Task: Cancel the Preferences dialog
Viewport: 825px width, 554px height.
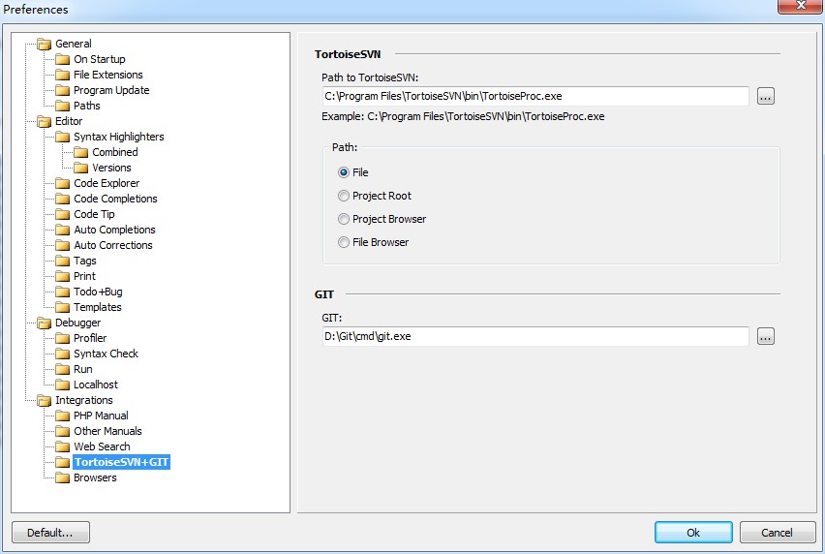Action: pyautogui.click(x=777, y=533)
